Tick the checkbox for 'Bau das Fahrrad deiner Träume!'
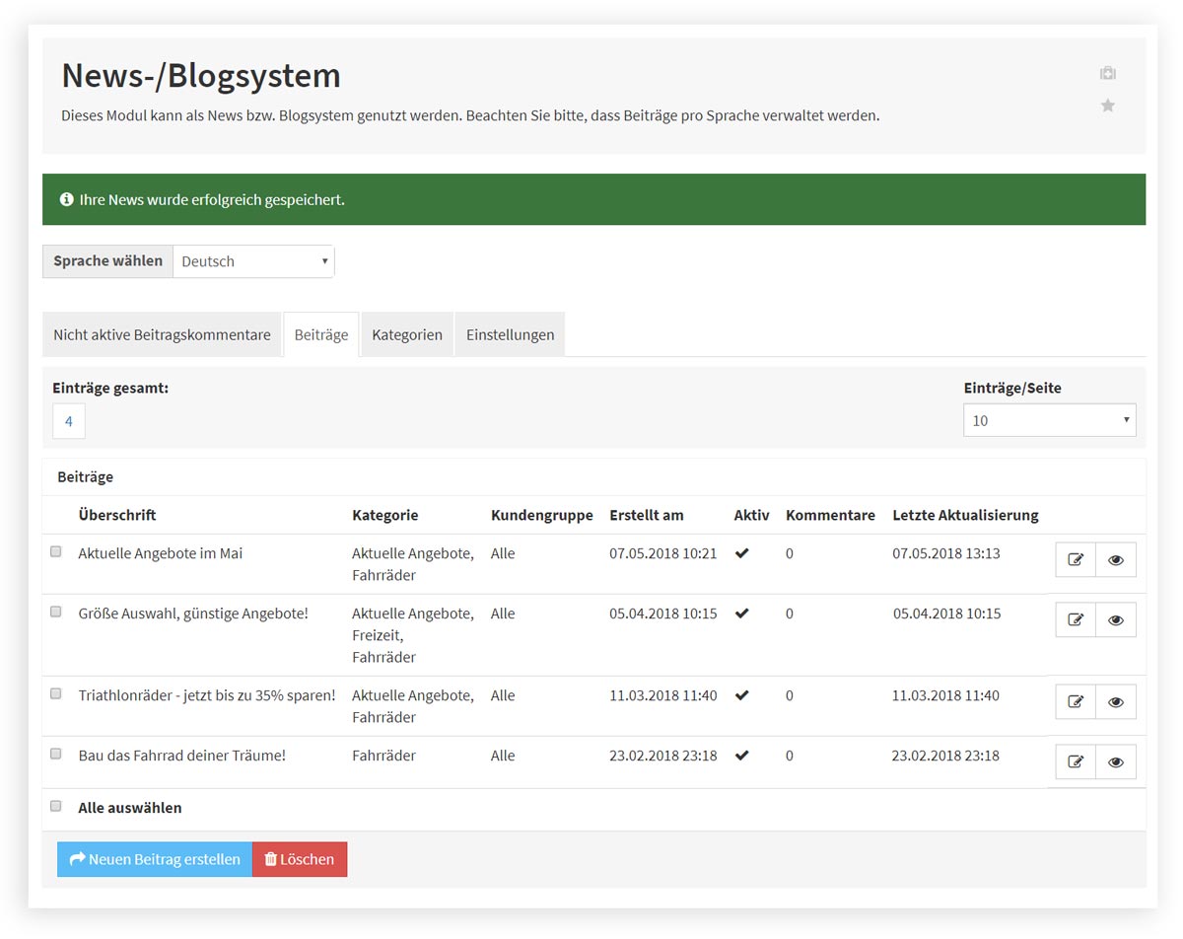 click(x=56, y=754)
